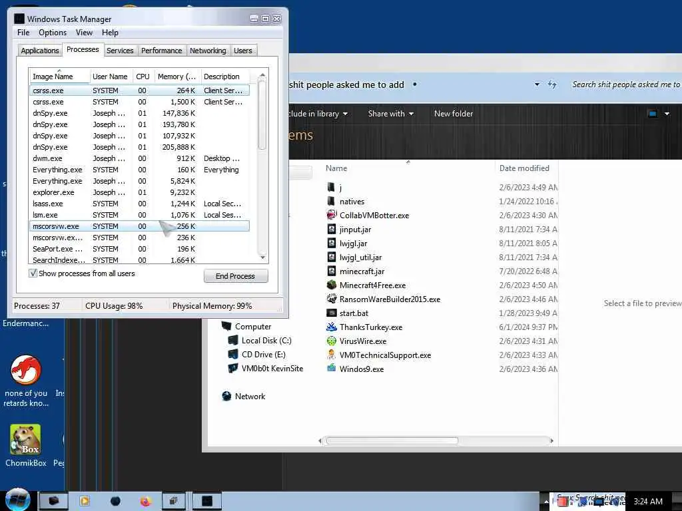The image size is (682, 511).
Task: Show hidden tray icons arrow
Action: pyautogui.click(x=546, y=502)
